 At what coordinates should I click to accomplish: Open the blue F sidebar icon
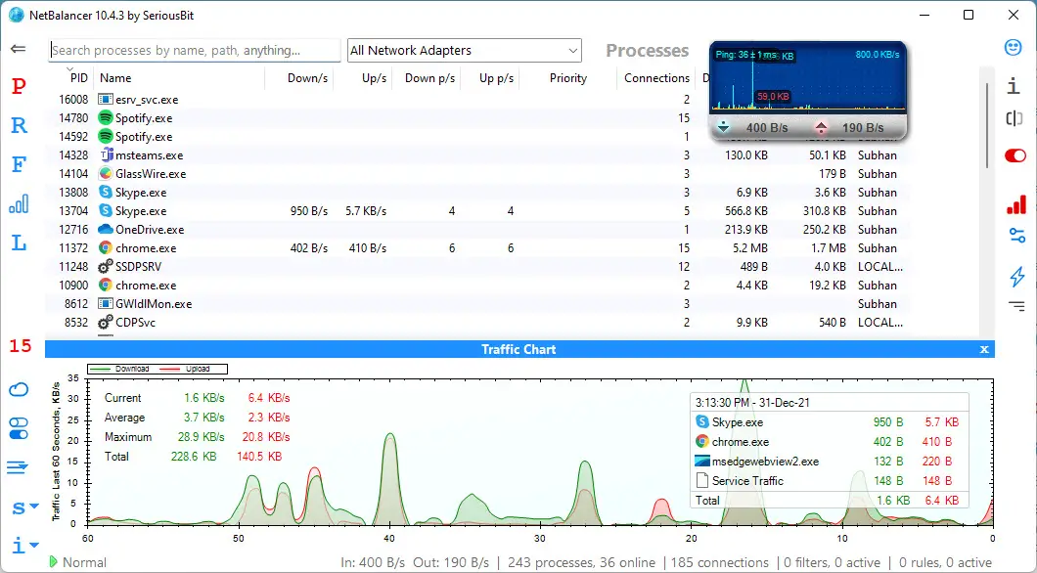click(20, 164)
